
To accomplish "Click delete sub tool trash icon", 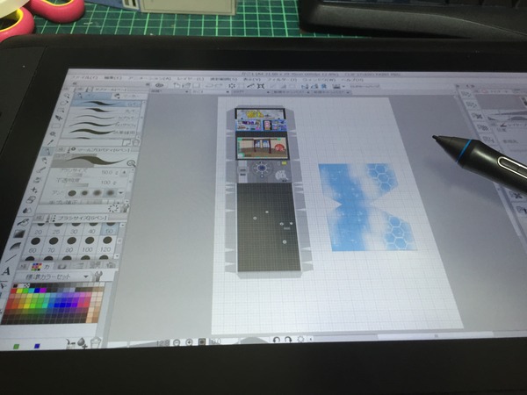I will pyautogui.click(x=136, y=142).
